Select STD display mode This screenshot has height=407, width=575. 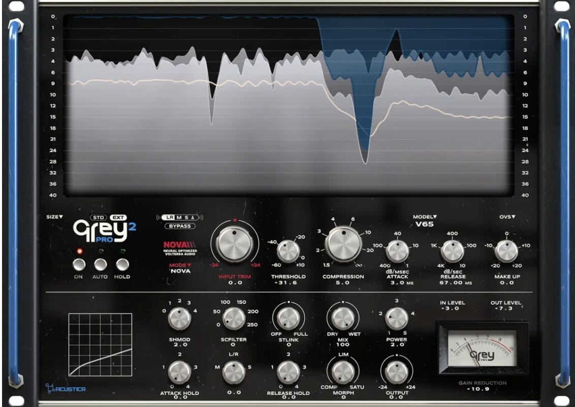[99, 217]
